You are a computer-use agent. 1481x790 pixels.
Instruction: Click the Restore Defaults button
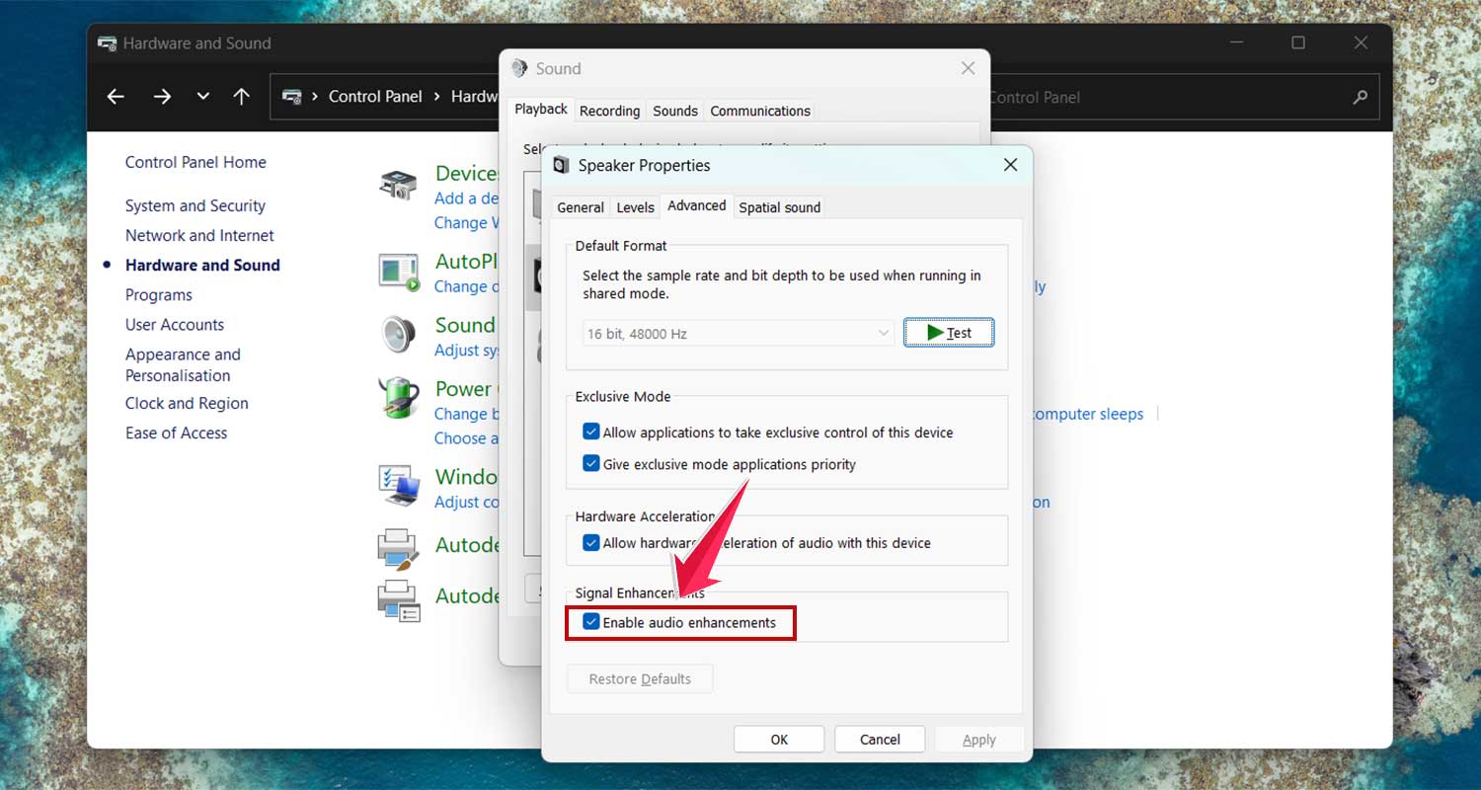pyautogui.click(x=639, y=678)
